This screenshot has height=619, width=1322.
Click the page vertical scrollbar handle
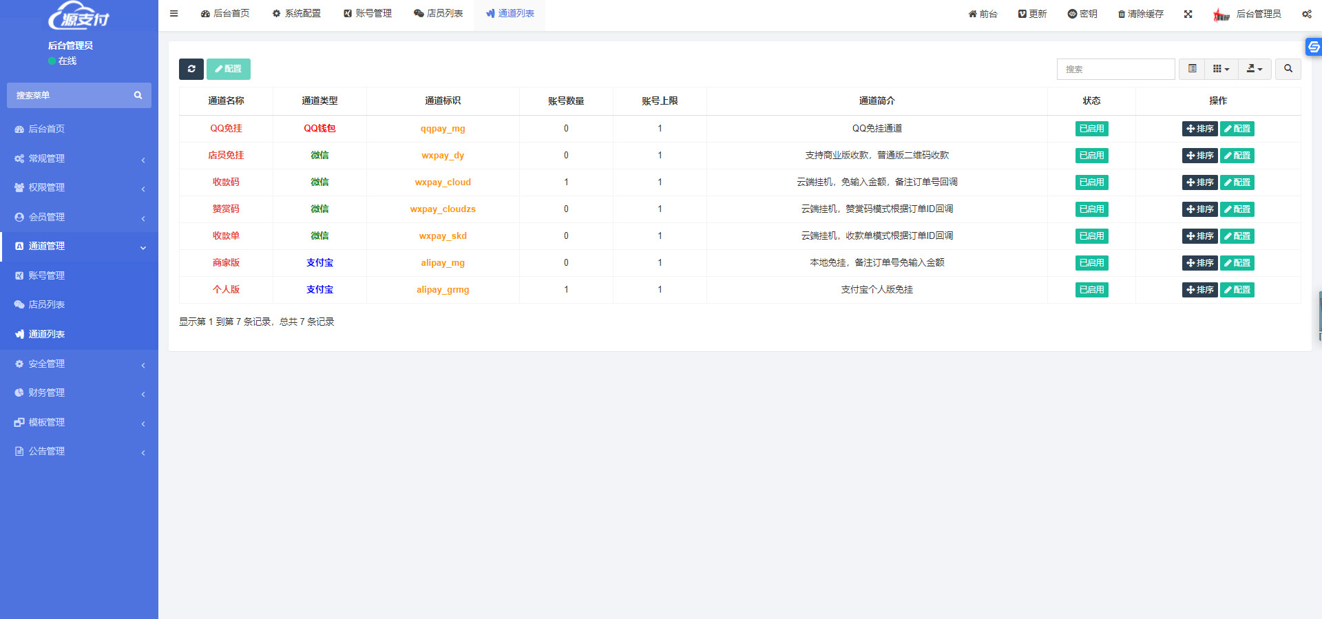(x=1319, y=315)
